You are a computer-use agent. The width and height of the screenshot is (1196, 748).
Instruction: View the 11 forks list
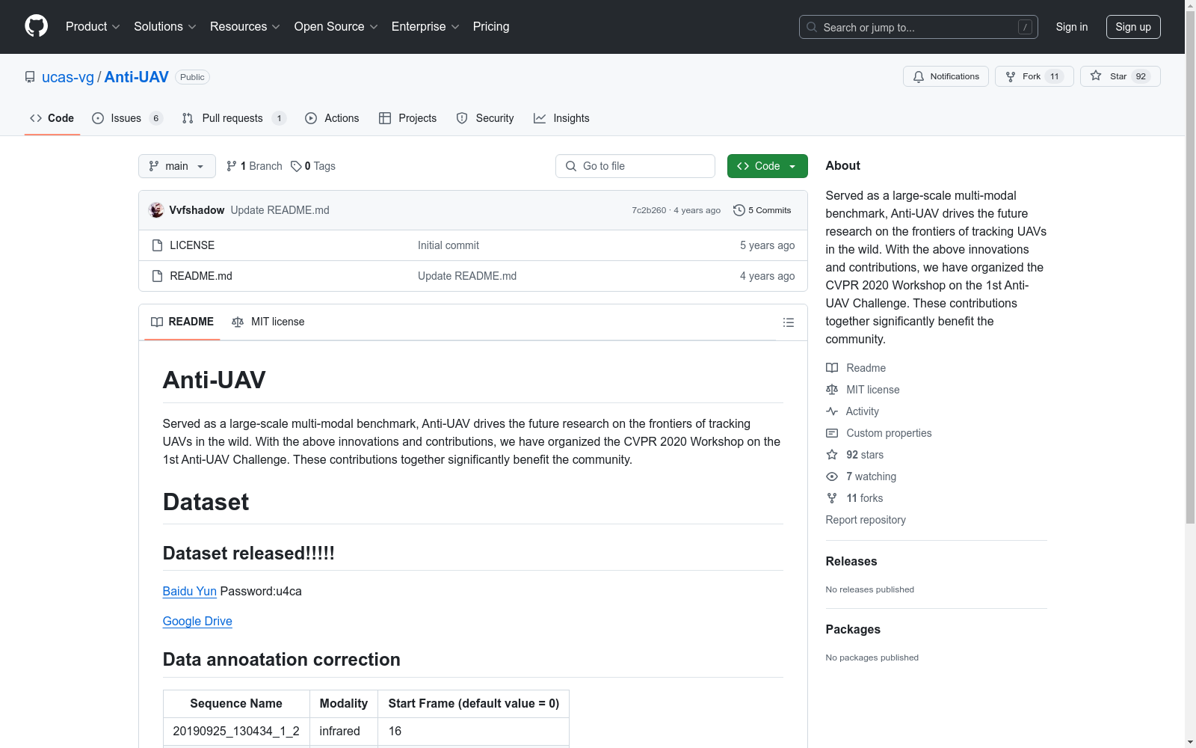854,498
